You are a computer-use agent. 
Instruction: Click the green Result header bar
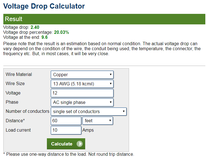point(104,19)
